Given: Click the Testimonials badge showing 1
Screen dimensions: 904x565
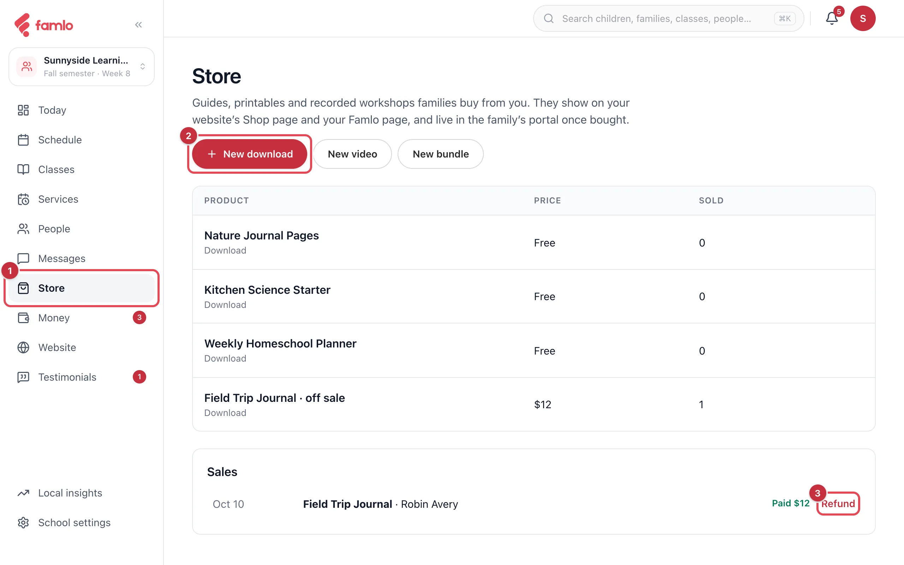Looking at the screenshot, I should (139, 377).
